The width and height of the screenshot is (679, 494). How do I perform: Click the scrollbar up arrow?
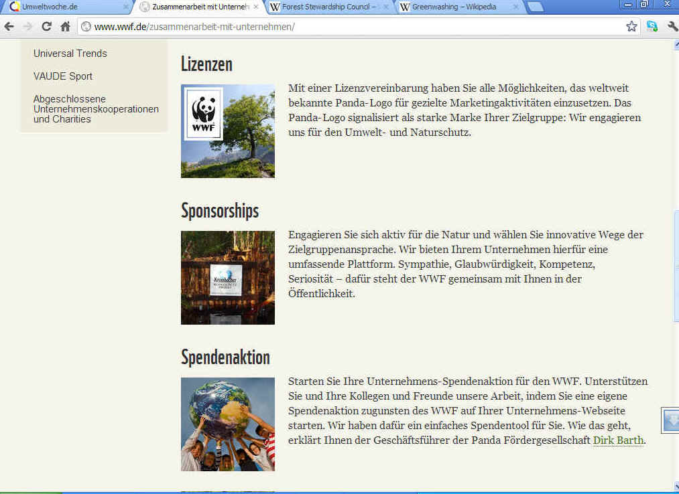pos(676,44)
